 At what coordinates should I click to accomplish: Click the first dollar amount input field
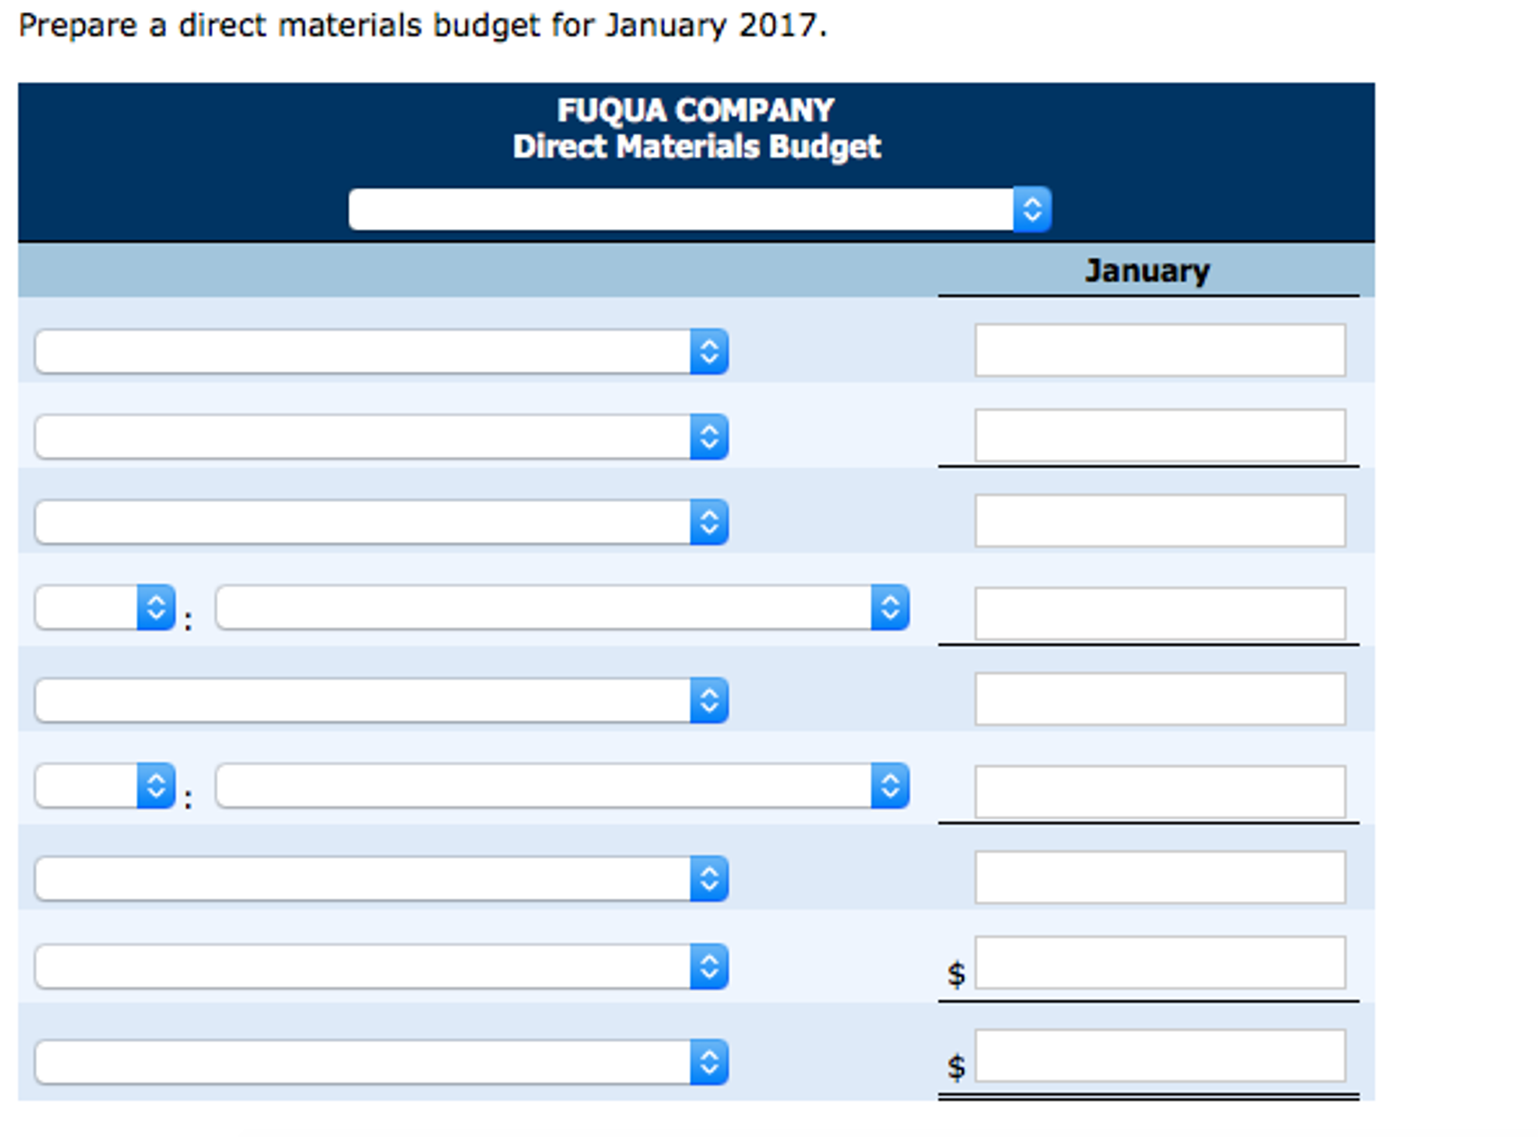[x=1159, y=963]
